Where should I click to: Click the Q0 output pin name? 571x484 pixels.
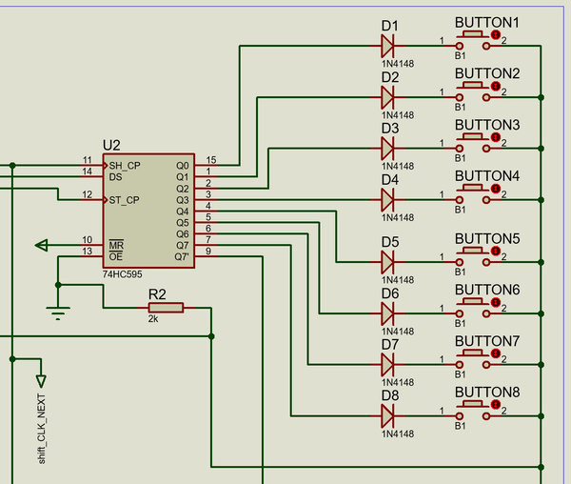(x=183, y=166)
